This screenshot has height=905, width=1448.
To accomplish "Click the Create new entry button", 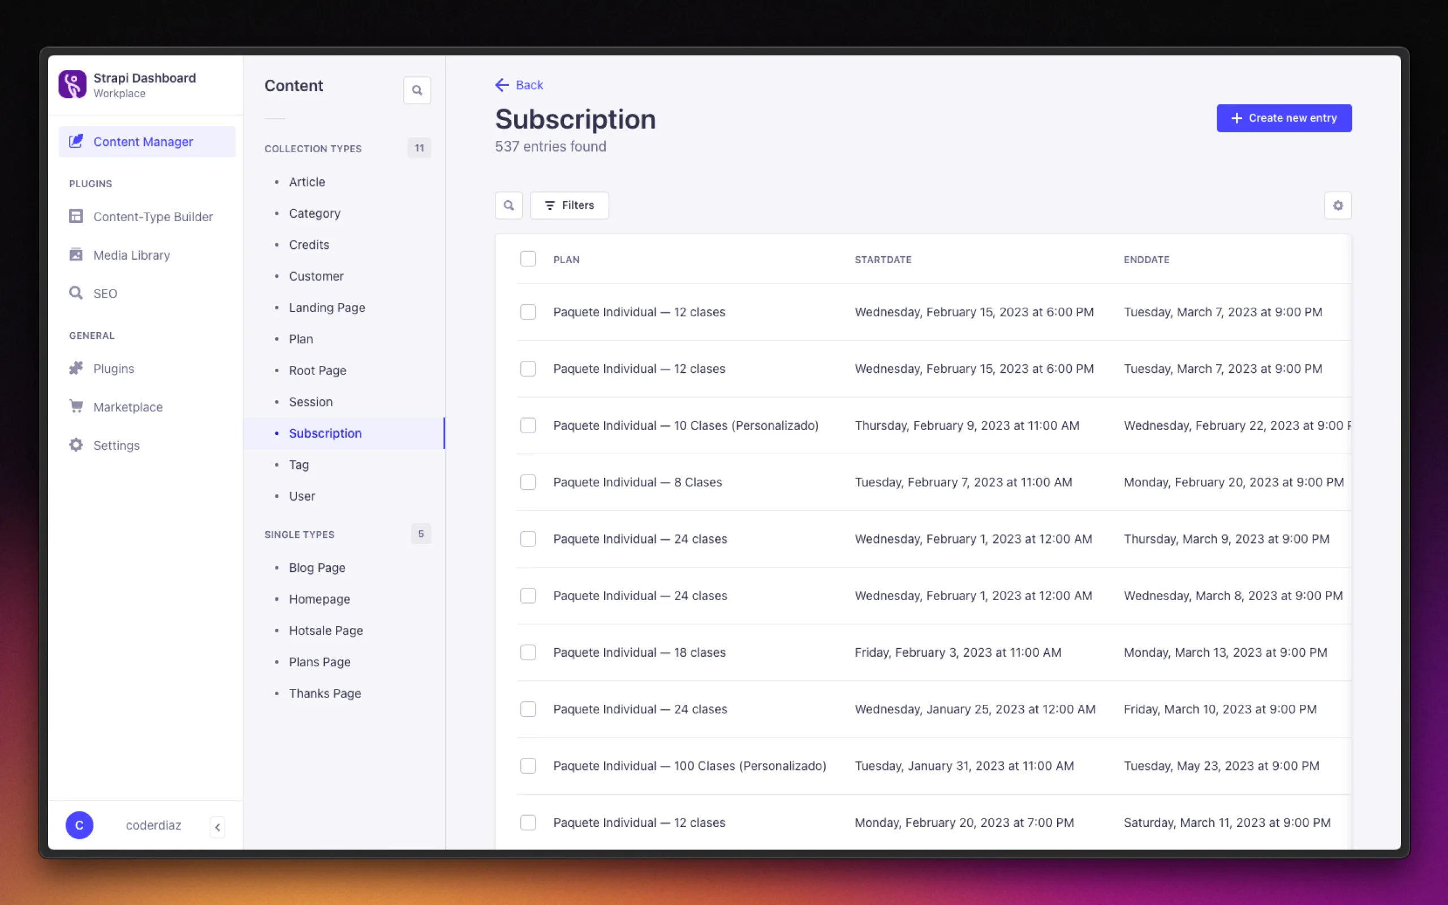I will tap(1284, 118).
